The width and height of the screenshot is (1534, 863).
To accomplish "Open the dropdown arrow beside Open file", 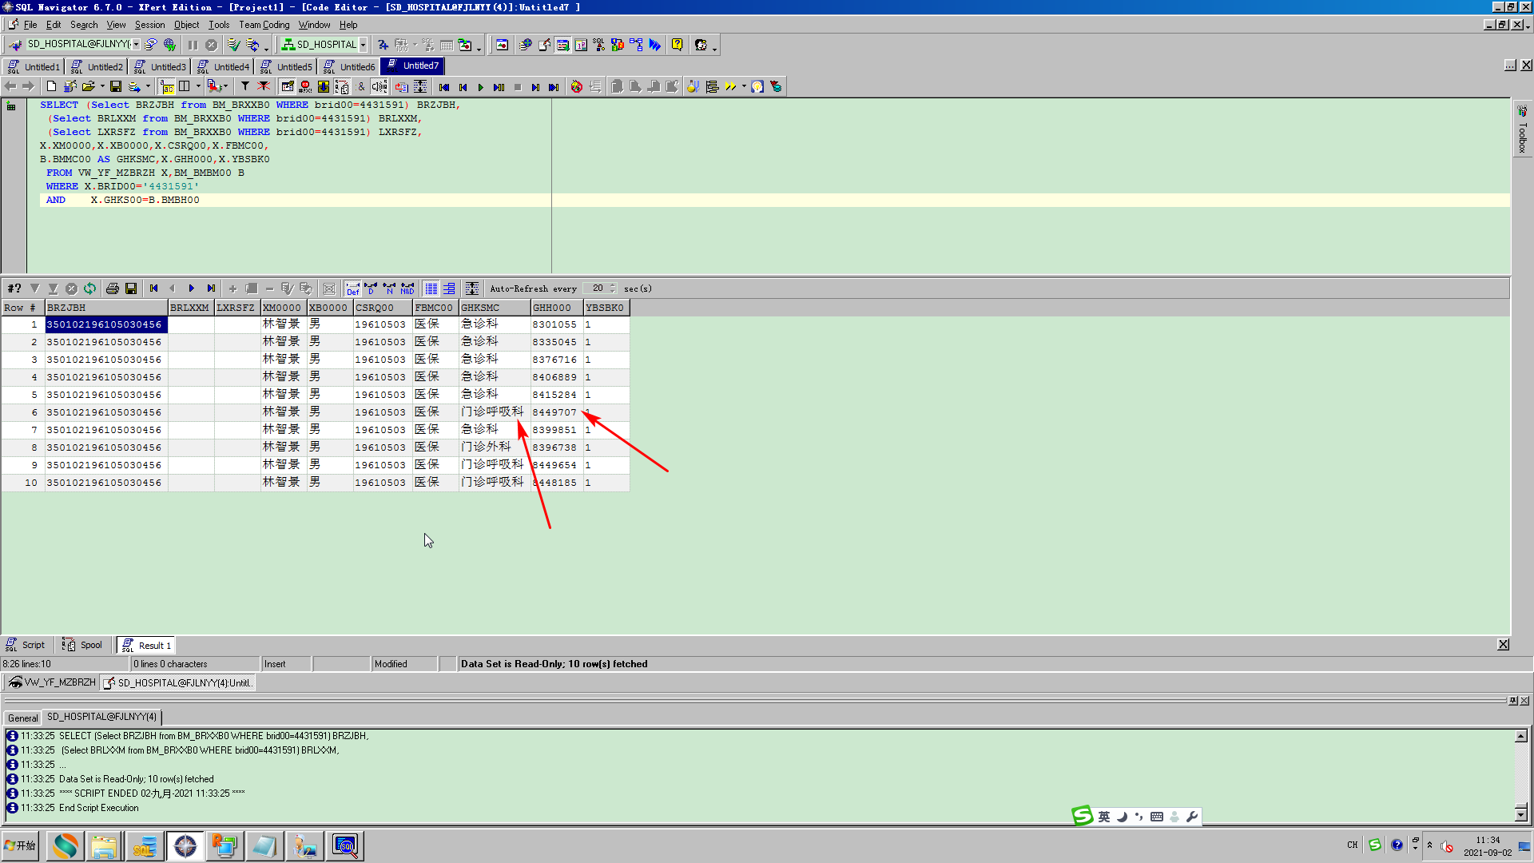I will (102, 86).
